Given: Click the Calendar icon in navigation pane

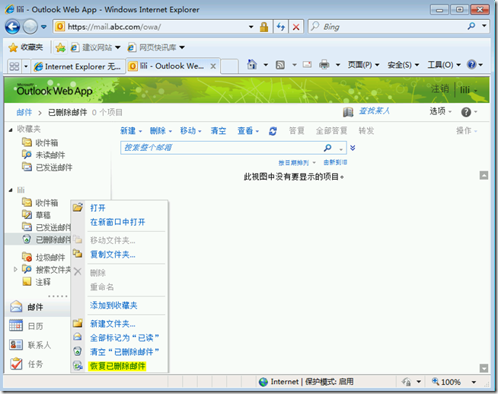Looking at the screenshot, I should pos(16,325).
